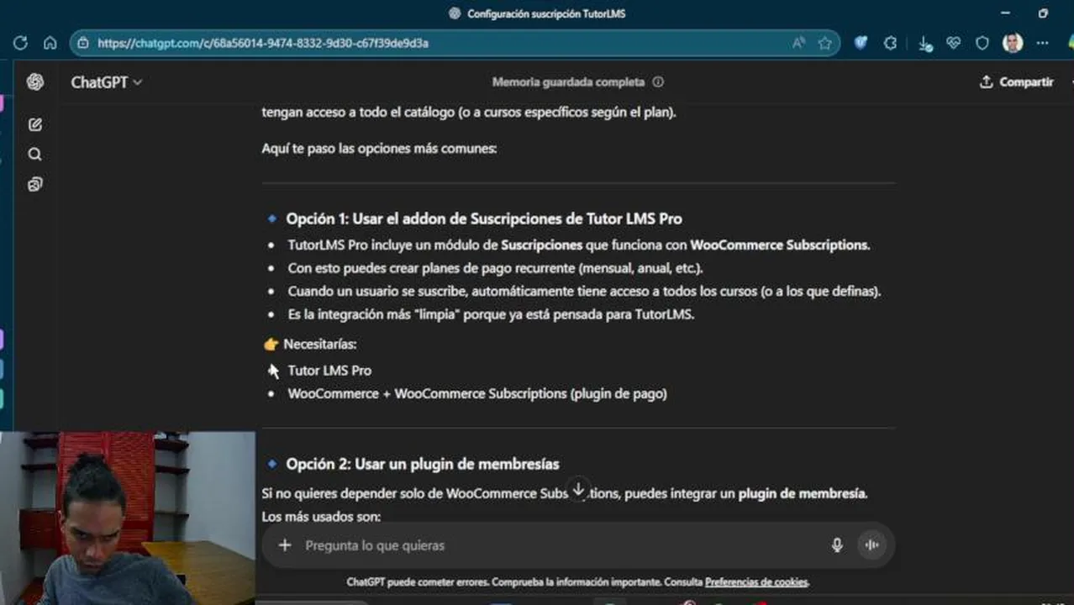
Task: Click bullet text Tutor LMS Pro
Action: point(329,371)
